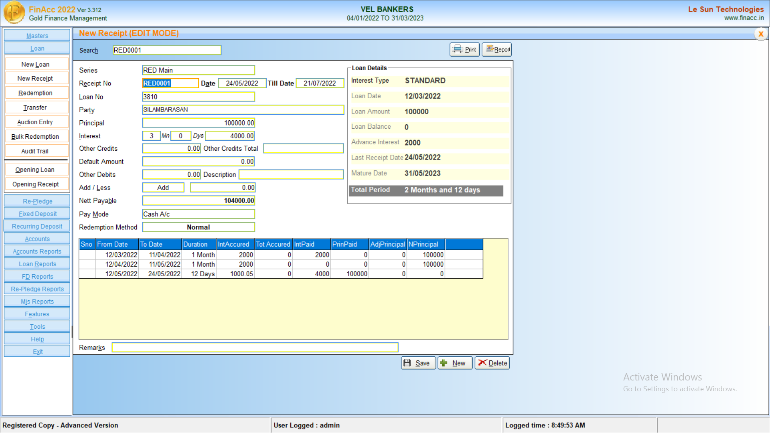Open the Loan menu
Viewport: 770px width, 433px height.
point(37,48)
